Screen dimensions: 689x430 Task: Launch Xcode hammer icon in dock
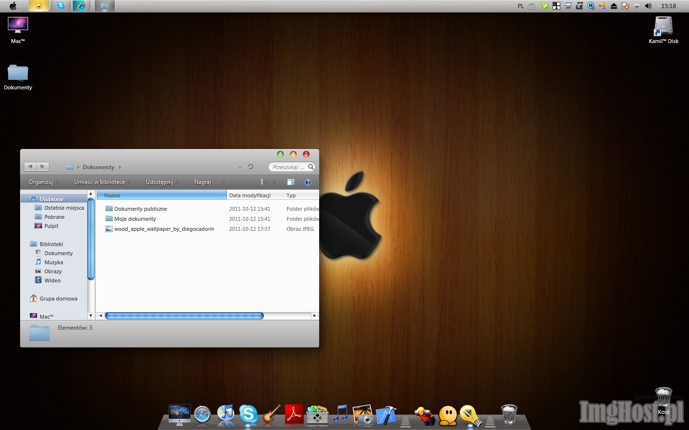tap(386, 415)
